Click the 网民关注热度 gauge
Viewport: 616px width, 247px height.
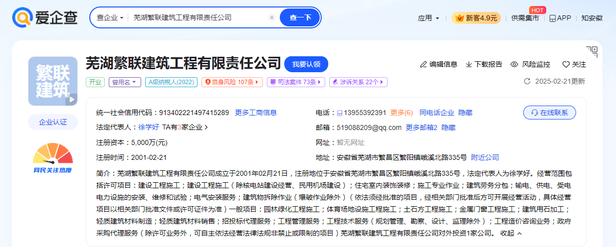tap(53, 158)
